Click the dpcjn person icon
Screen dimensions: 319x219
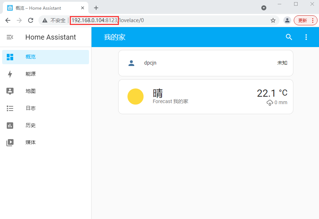click(131, 63)
